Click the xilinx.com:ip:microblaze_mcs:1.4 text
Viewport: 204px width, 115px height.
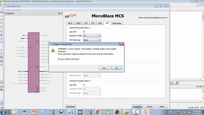click(153, 18)
